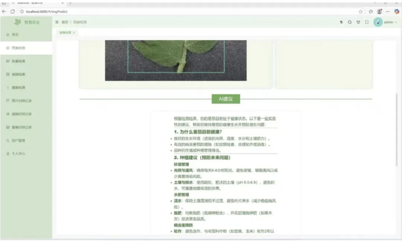Viewport: 407px width, 243px height.
Task: Click the admin user avatar
Action: 378,22
